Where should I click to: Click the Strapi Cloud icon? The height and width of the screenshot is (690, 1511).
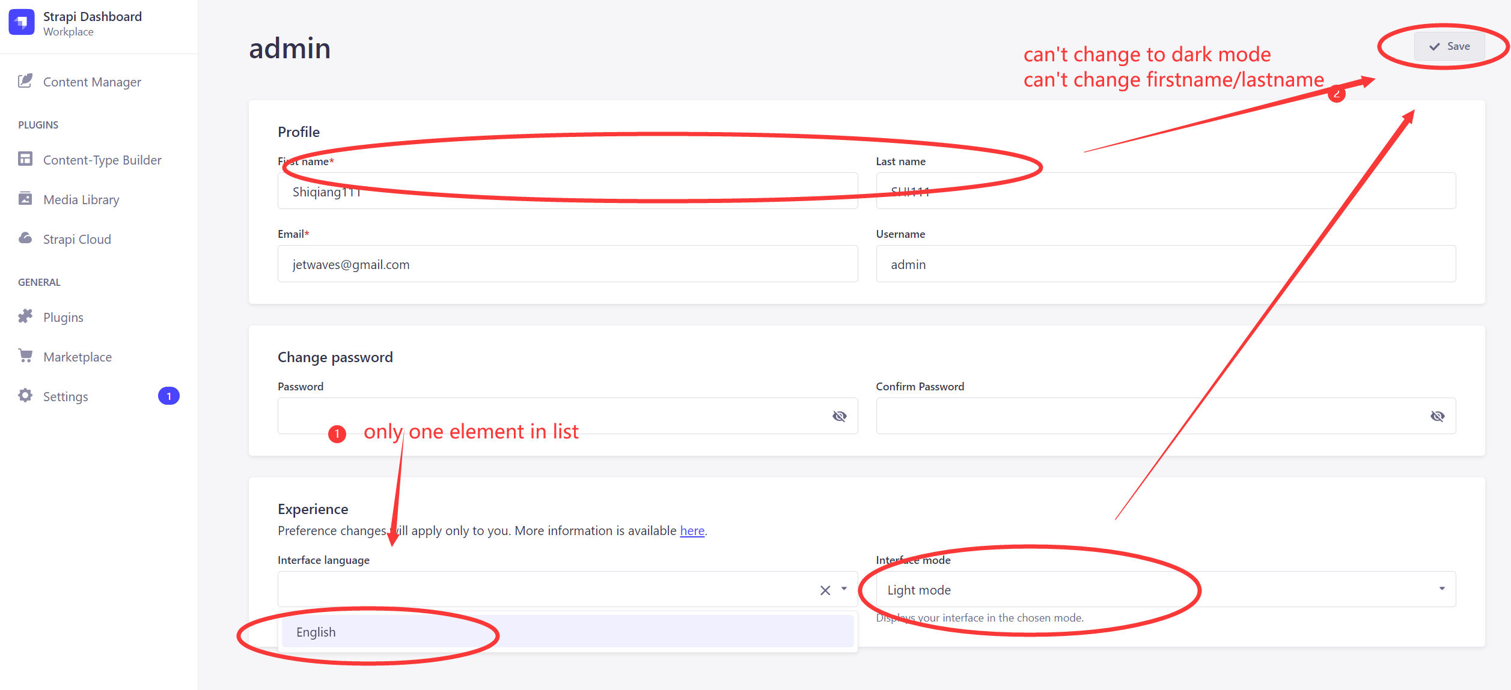25,238
